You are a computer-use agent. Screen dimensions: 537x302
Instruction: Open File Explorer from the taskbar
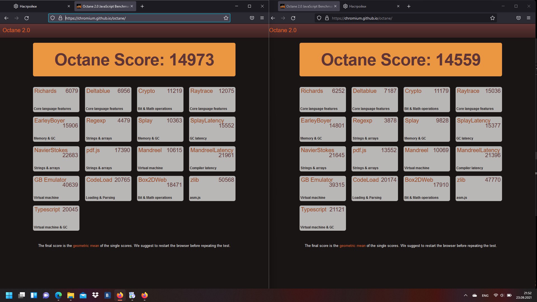tap(71, 295)
